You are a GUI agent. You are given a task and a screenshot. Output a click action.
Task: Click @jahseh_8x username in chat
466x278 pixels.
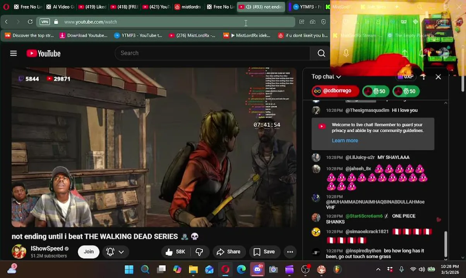coord(358,169)
